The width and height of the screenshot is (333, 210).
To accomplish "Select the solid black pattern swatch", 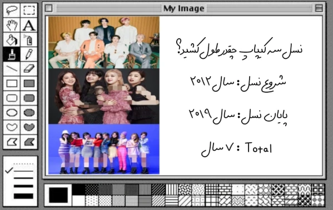I will [x=78, y=189].
